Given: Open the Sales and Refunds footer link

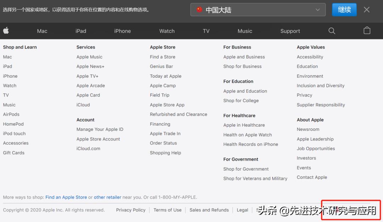Looking at the screenshot, I should coord(209,210).
